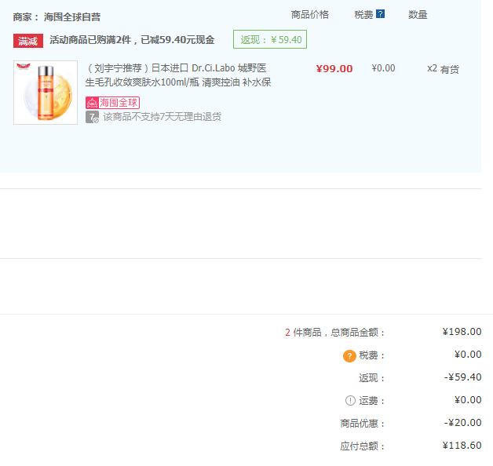Screen dimensions: 493x466
Task: Click quantity text x2 有货
Action: 443,69
